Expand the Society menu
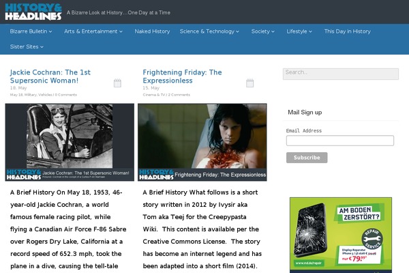 [262, 31]
